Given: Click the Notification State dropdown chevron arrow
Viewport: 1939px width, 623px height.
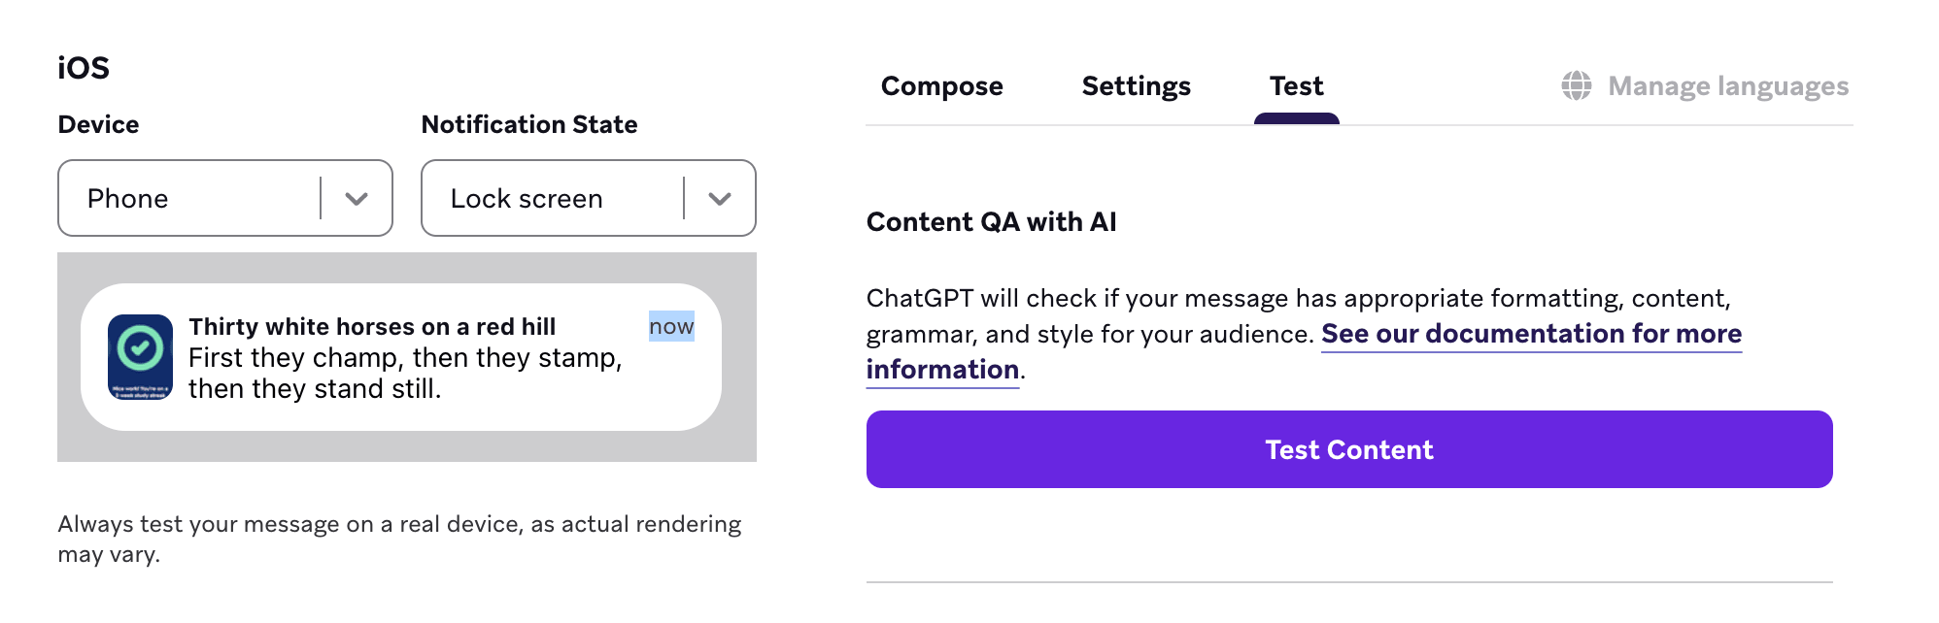Looking at the screenshot, I should 720,199.
